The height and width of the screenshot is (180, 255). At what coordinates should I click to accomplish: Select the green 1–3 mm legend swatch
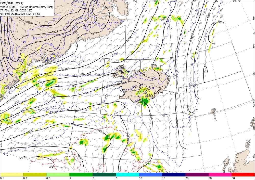81,174
